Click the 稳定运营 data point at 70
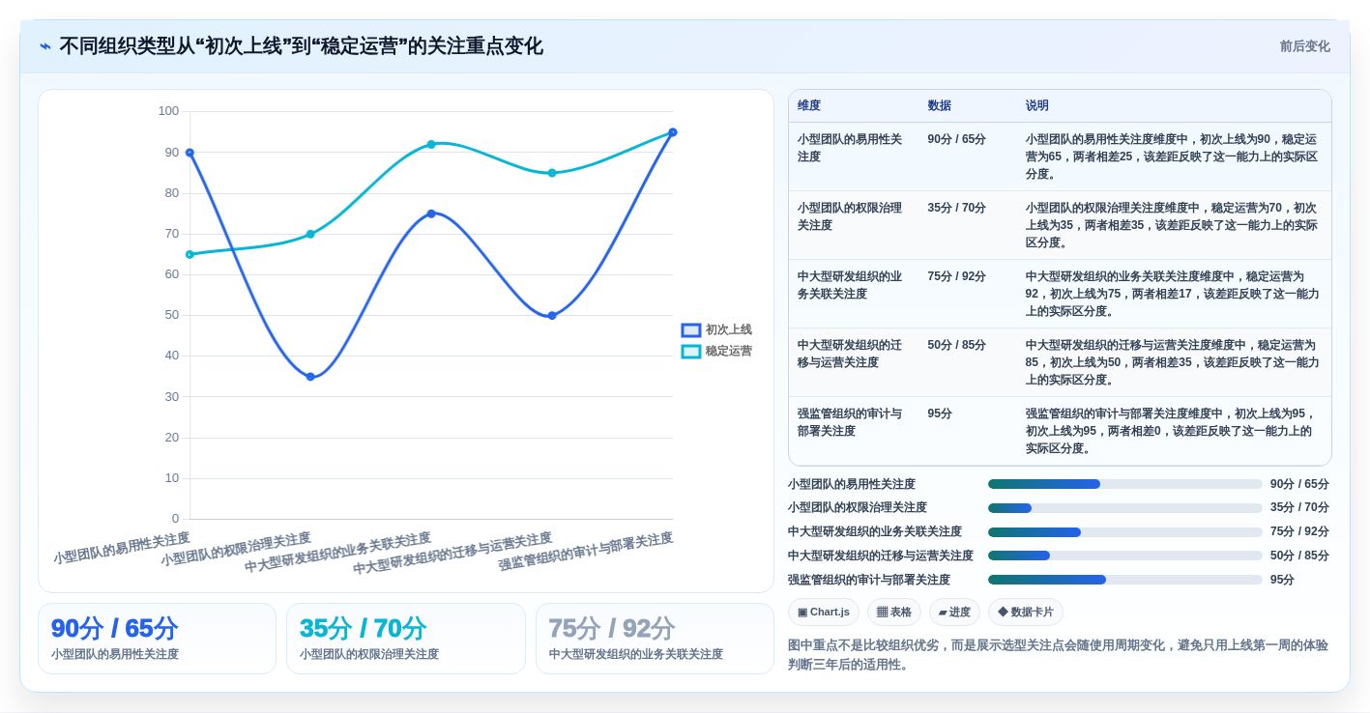The image size is (1370, 713). point(310,234)
